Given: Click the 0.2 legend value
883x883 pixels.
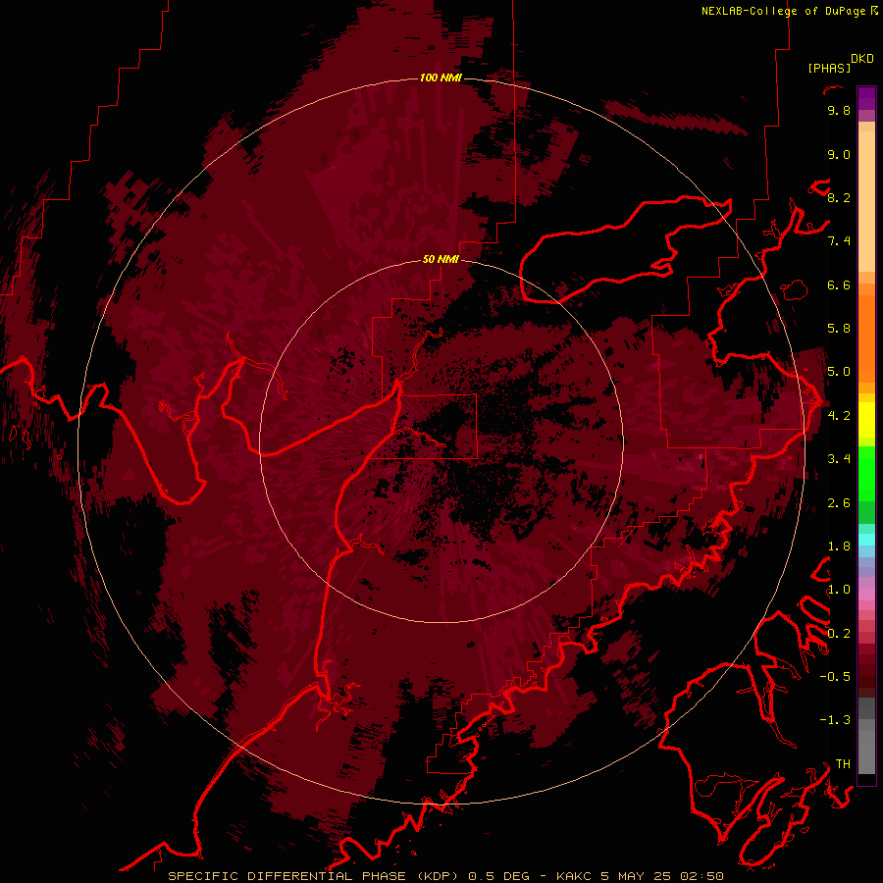Looking at the screenshot, I should pos(839,634).
